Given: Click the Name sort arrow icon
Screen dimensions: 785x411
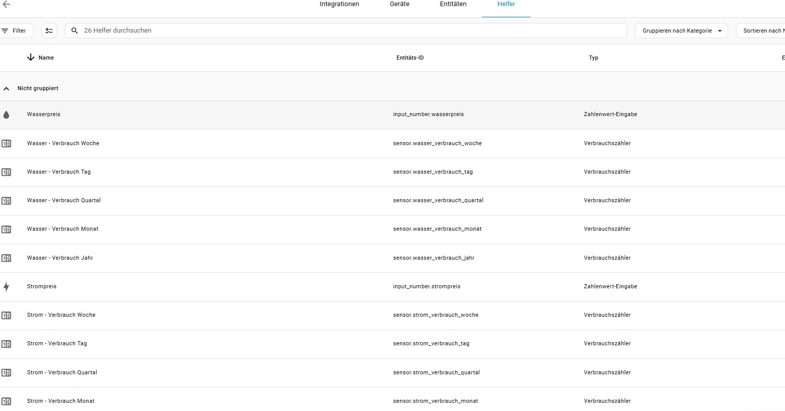Looking at the screenshot, I should pyautogui.click(x=31, y=58).
